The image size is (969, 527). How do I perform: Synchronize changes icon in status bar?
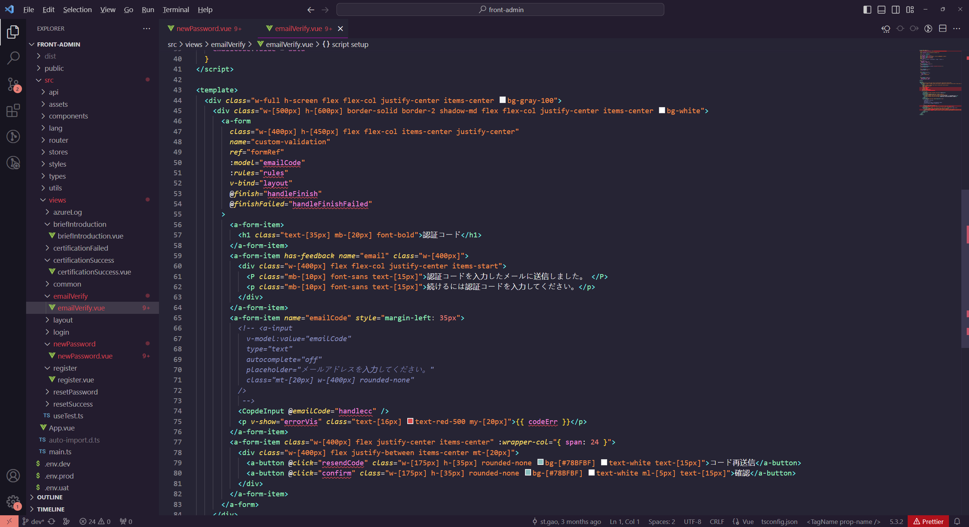[x=51, y=521]
